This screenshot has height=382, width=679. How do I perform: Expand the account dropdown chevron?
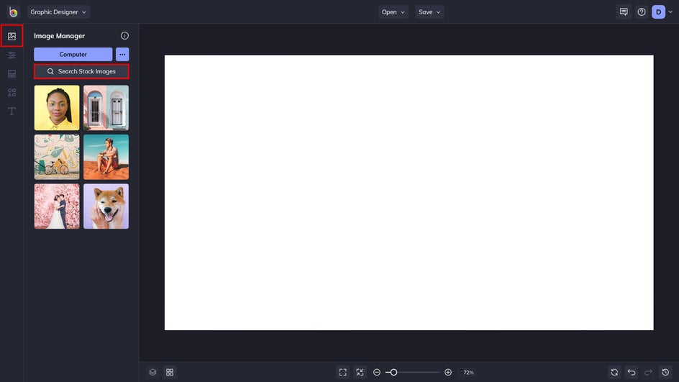point(670,12)
